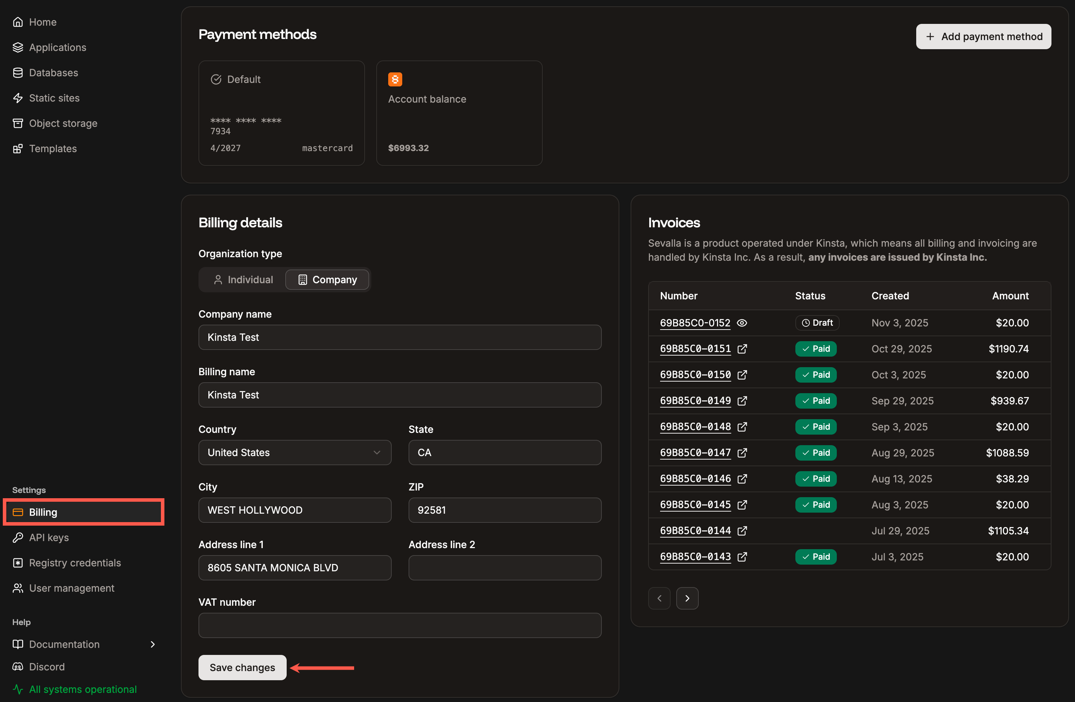Screen dimensions: 1075x702
Task: Open the Country dropdown
Action: (x=294, y=452)
